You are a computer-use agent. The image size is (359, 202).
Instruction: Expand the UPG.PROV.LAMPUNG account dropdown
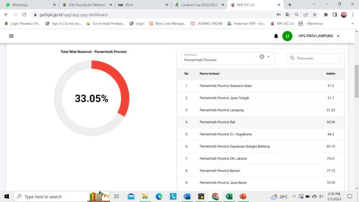pos(319,36)
